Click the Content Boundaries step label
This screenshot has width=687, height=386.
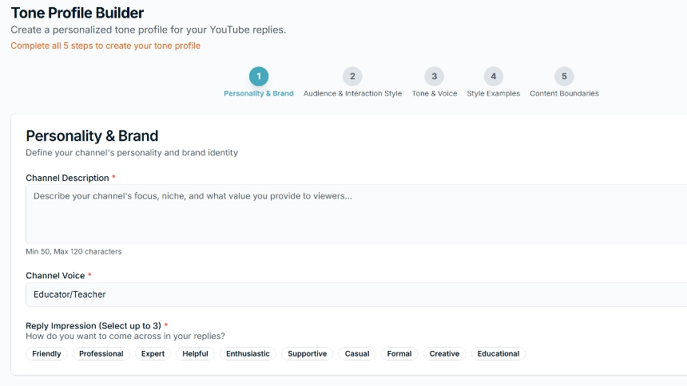pos(564,93)
